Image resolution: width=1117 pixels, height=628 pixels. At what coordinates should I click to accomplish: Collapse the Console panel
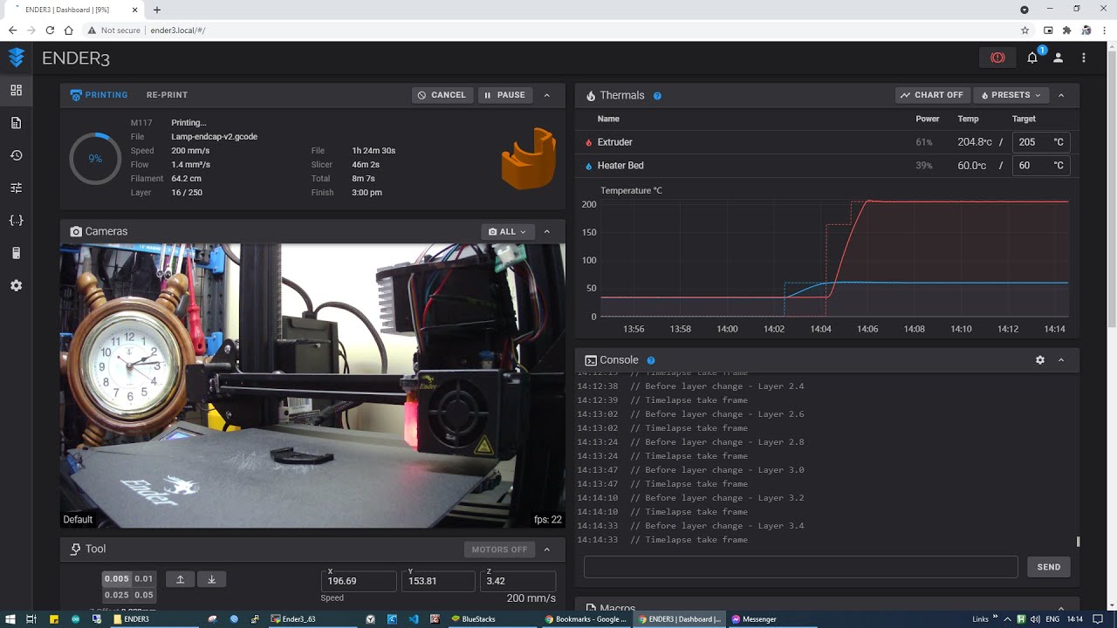[x=1061, y=360]
